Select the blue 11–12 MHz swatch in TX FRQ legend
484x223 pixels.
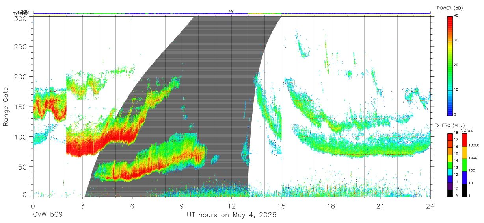tap(450, 179)
